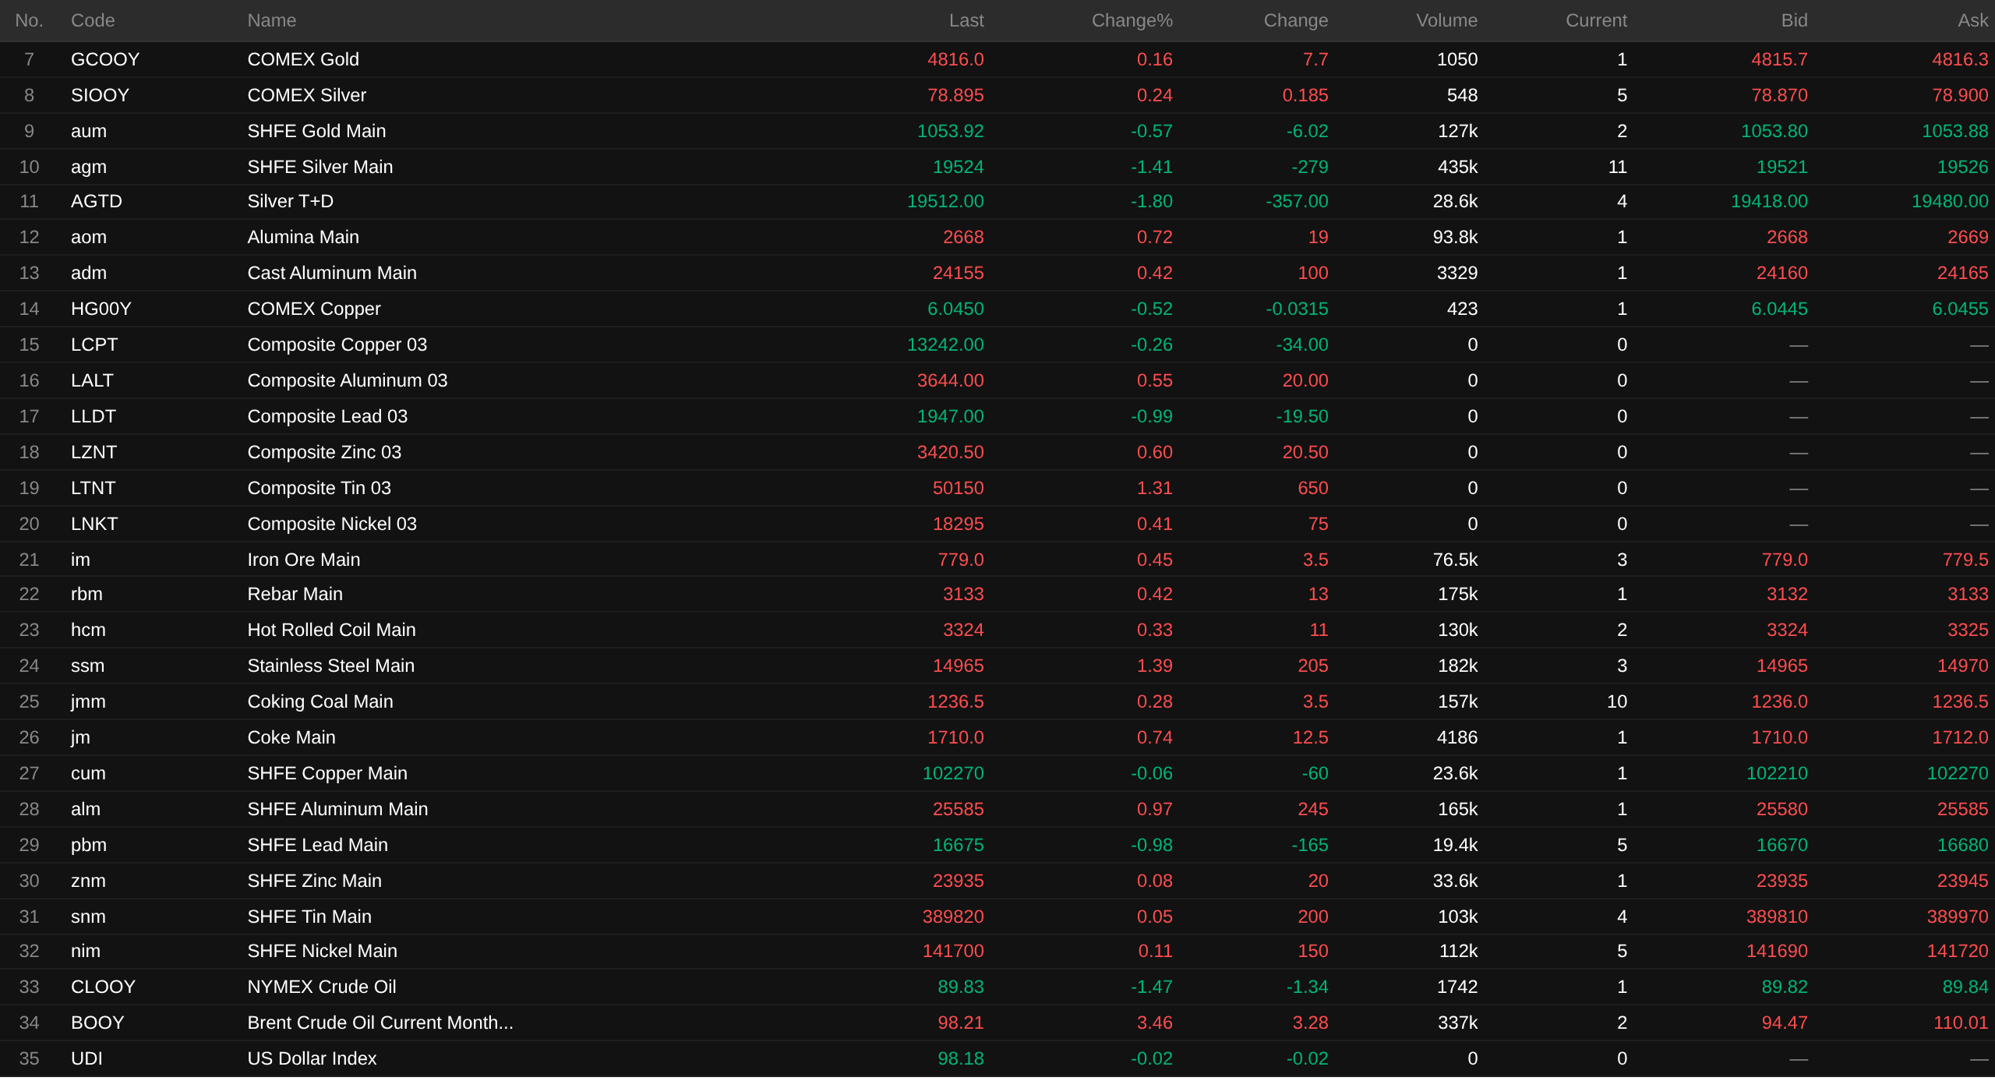
Task: Sort by the Change% column header
Action: [x=1131, y=20]
